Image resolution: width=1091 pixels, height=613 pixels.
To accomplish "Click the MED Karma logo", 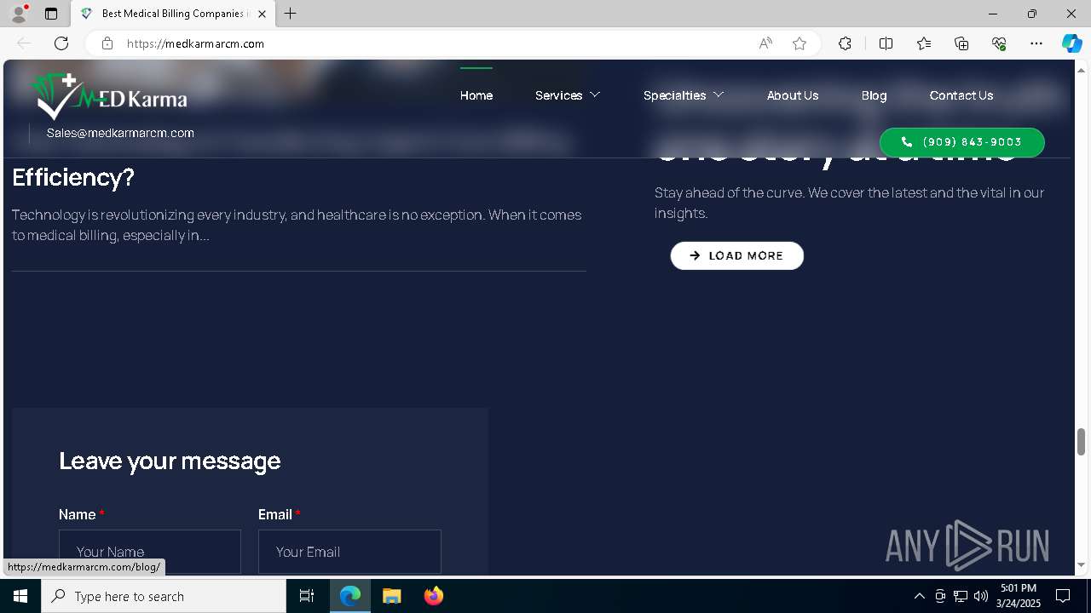I will pyautogui.click(x=109, y=96).
